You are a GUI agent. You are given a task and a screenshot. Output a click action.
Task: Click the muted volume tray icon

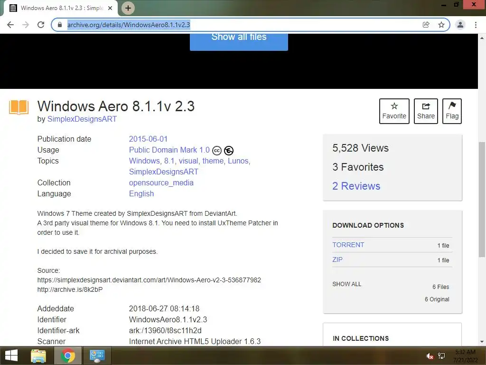(430, 356)
